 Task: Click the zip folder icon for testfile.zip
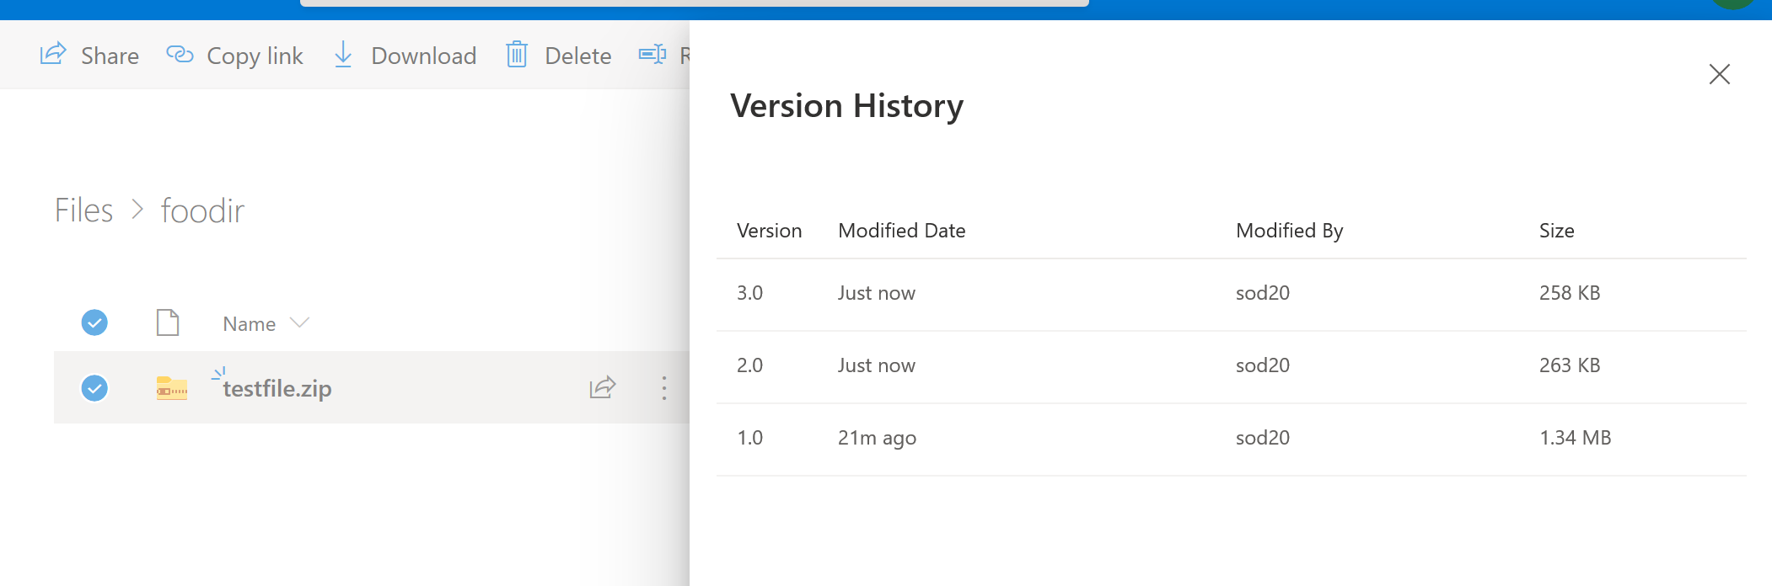[x=172, y=388]
